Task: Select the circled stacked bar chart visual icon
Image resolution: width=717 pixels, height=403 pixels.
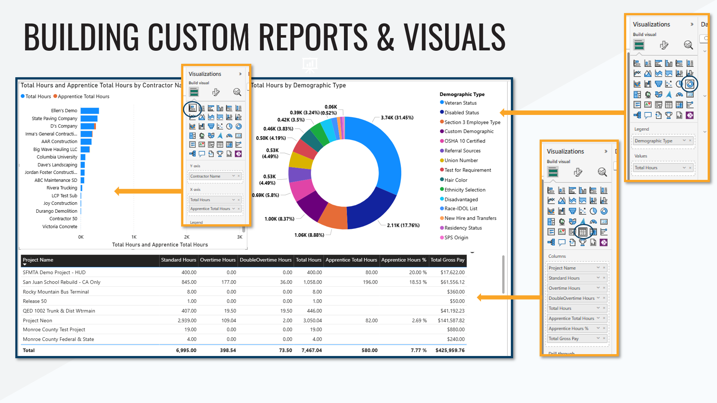Action: (x=192, y=108)
